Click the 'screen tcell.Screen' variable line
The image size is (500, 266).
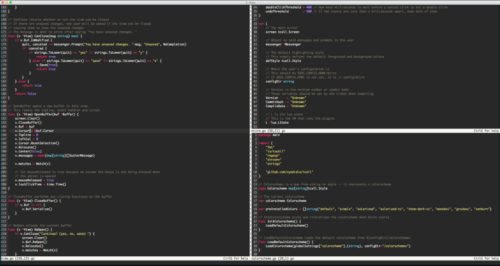pos(282,32)
